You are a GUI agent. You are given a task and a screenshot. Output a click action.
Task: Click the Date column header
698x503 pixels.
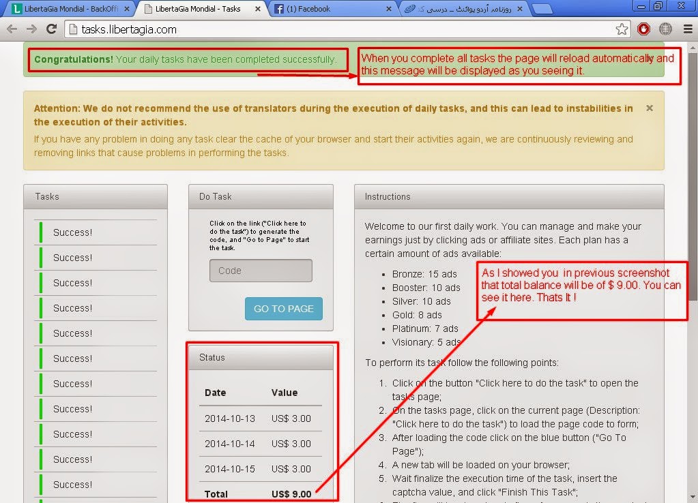(216, 393)
